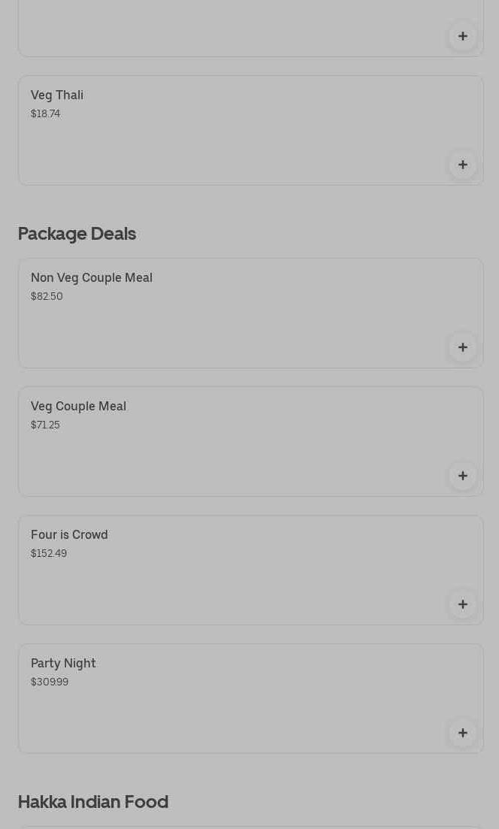Viewport: 499px width, 829px height.
Task: View the Party Night package title
Action: pos(63,664)
